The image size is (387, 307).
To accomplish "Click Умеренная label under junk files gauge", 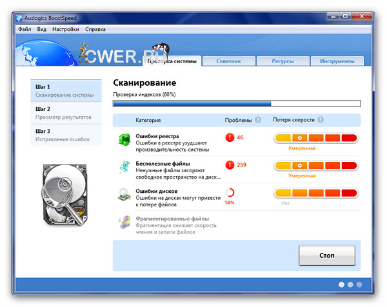I will pyautogui.click(x=302, y=175).
